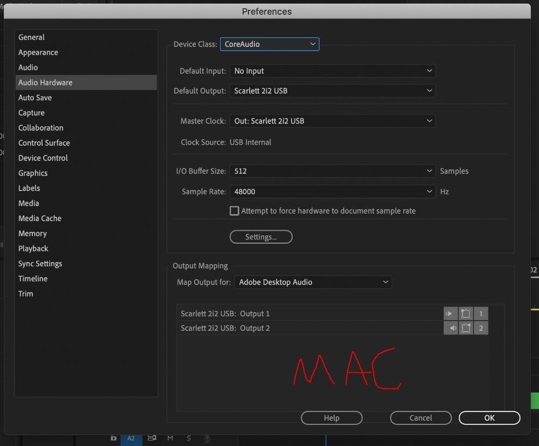This screenshot has height=446, width=539.
Task: Select Control Surface preferences category
Action: tap(86, 143)
